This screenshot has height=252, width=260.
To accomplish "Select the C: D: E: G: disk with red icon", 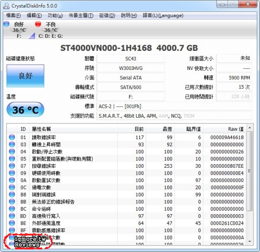I will pyautogui.click(x=49, y=30).
